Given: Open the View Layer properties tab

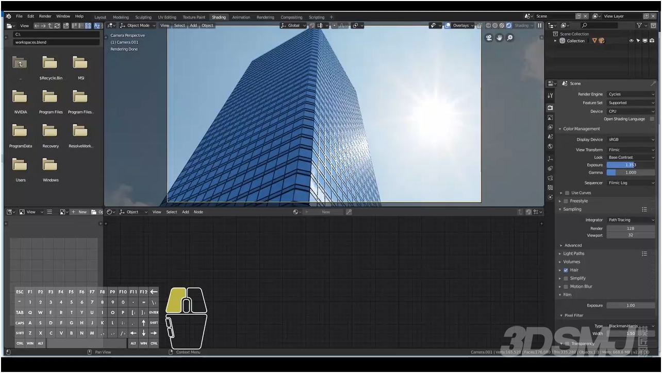Looking at the screenshot, I should tap(550, 127).
